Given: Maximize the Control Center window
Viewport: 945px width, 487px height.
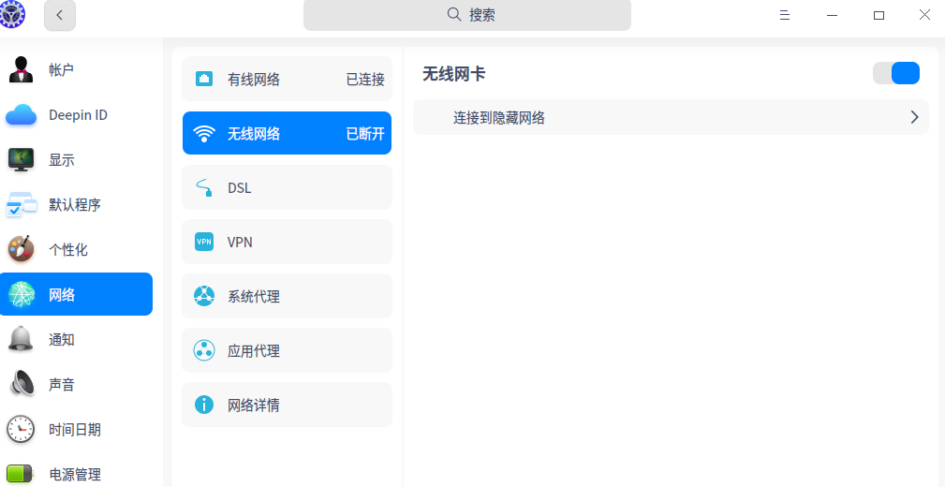Looking at the screenshot, I should pyautogui.click(x=879, y=15).
